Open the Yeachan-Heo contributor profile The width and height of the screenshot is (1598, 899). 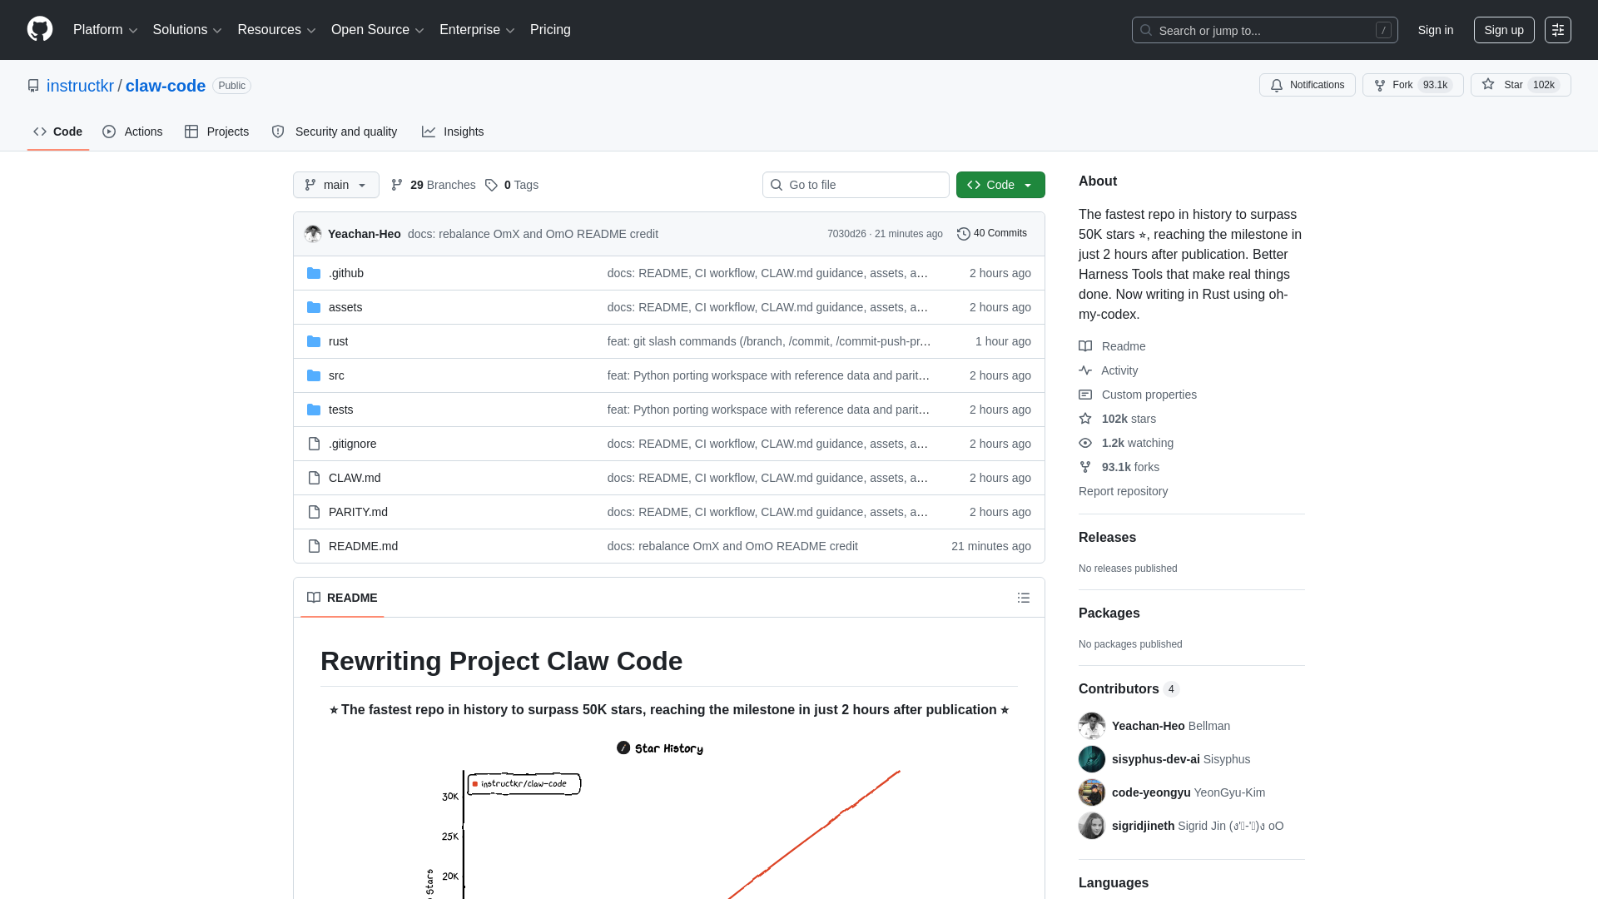[1149, 726]
